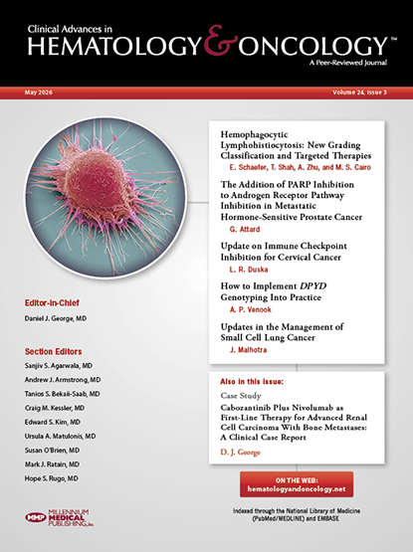This screenshot has height=552, width=413.
Task: Click section editor Hope S. Rugo, MD
Action: tap(51, 478)
